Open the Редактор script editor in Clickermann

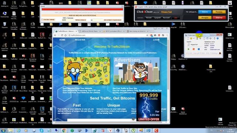pyautogui.click(x=193, y=45)
